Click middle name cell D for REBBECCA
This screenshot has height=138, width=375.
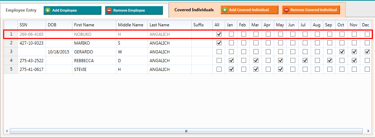[132, 60]
